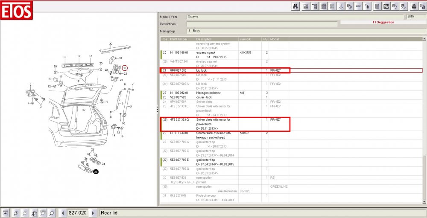This screenshot has height=218, width=427.
Task: Click the MSP toolbar button
Action: 358,6
